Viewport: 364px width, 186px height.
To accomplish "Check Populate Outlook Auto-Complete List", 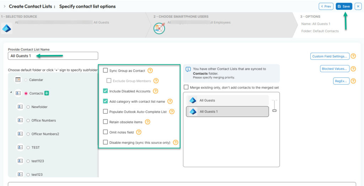I will 105,111.
